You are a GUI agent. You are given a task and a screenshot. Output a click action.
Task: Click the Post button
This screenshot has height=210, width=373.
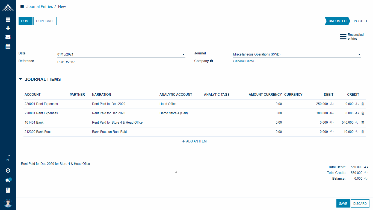pos(25,21)
